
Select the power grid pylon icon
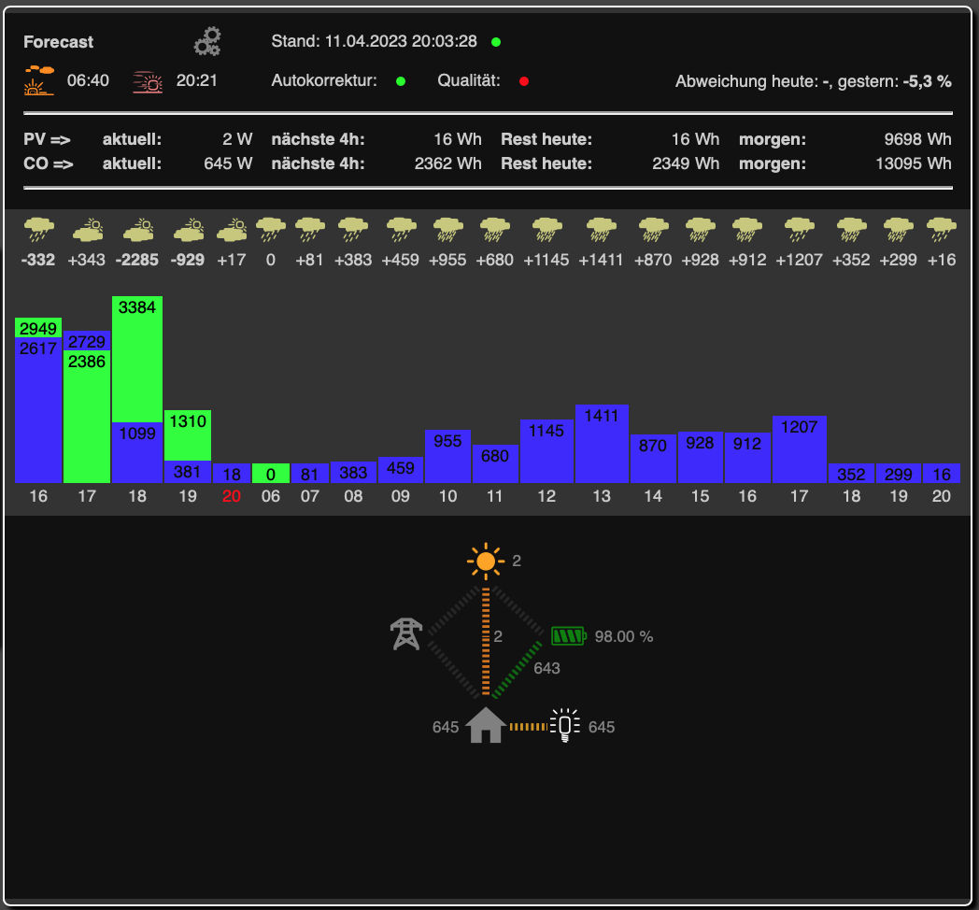[x=406, y=634]
